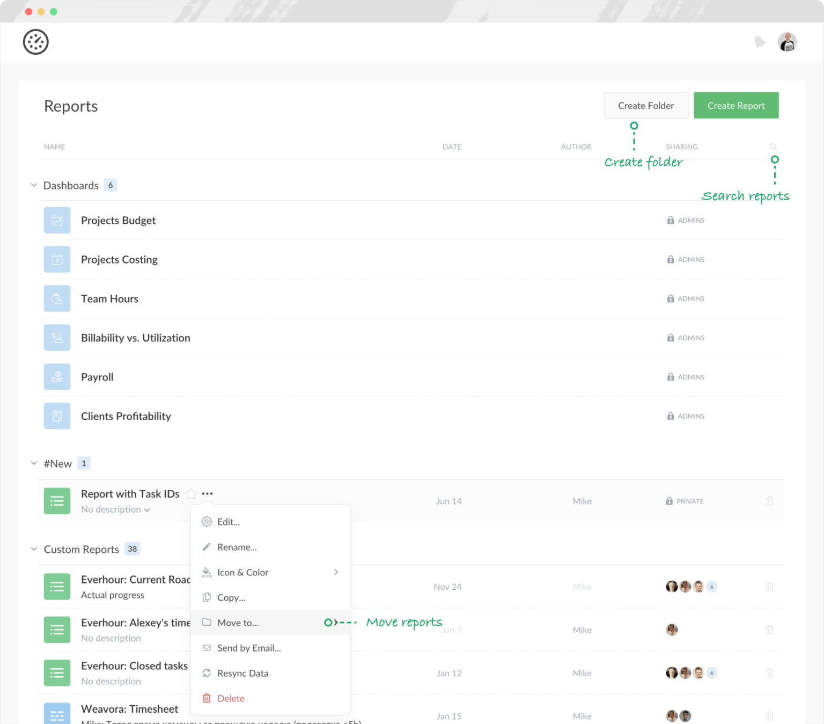The width and height of the screenshot is (824, 724).
Task: Click the Create Folder button
Action: click(645, 105)
